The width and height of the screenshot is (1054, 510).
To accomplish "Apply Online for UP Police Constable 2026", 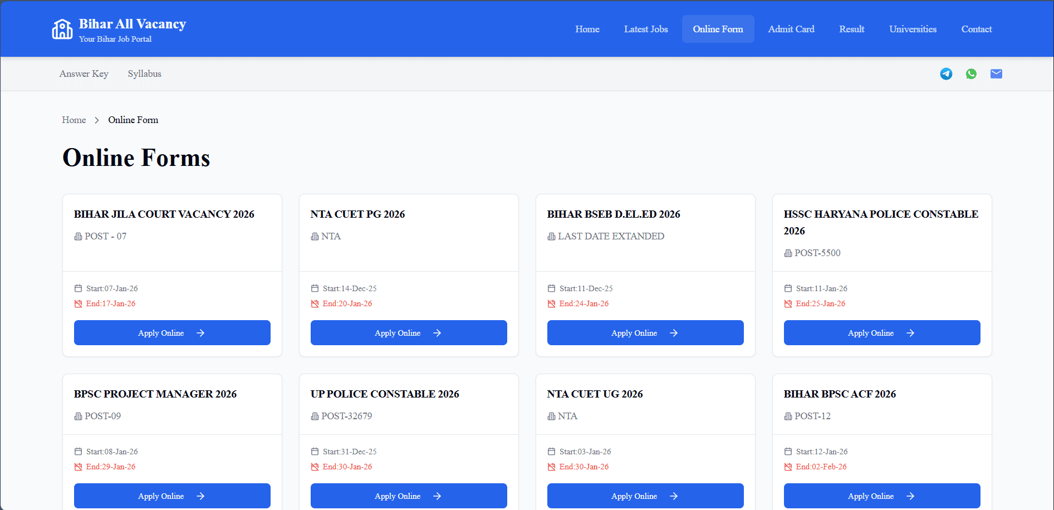I will 408,496.
